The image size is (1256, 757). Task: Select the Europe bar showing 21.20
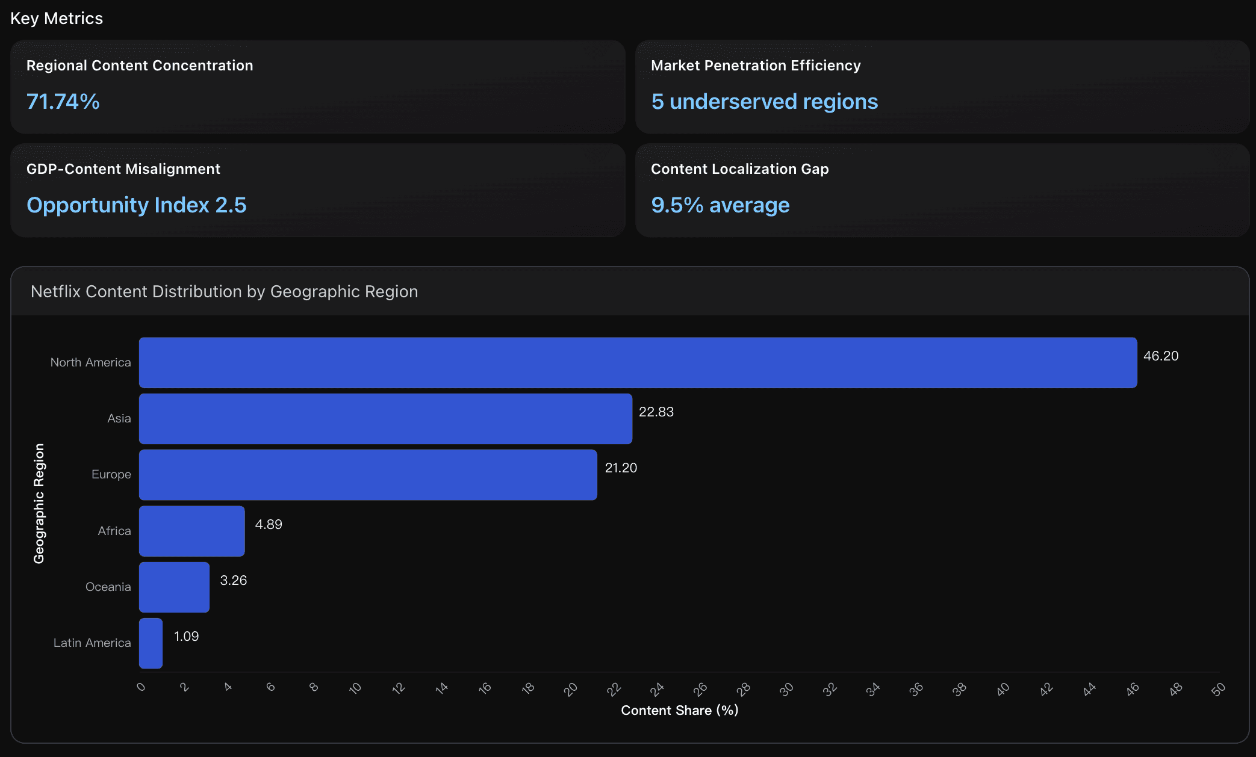click(x=367, y=474)
